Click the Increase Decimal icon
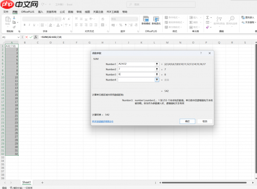The image size is (257, 189). coord(131,25)
